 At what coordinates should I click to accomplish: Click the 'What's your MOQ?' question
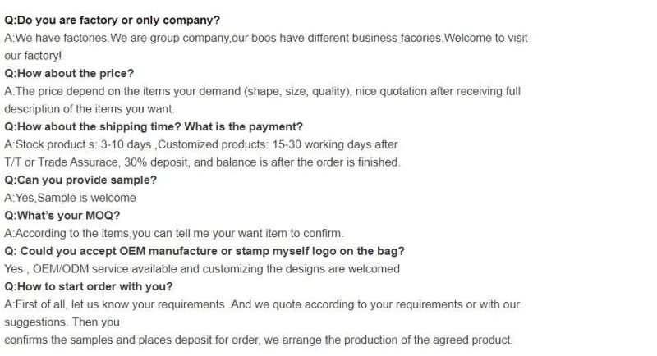coord(62,216)
